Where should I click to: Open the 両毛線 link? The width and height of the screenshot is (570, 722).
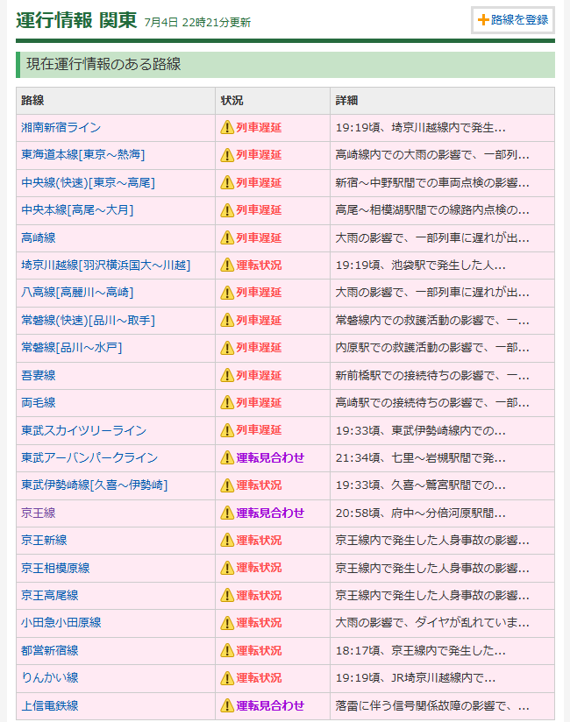[x=39, y=402]
